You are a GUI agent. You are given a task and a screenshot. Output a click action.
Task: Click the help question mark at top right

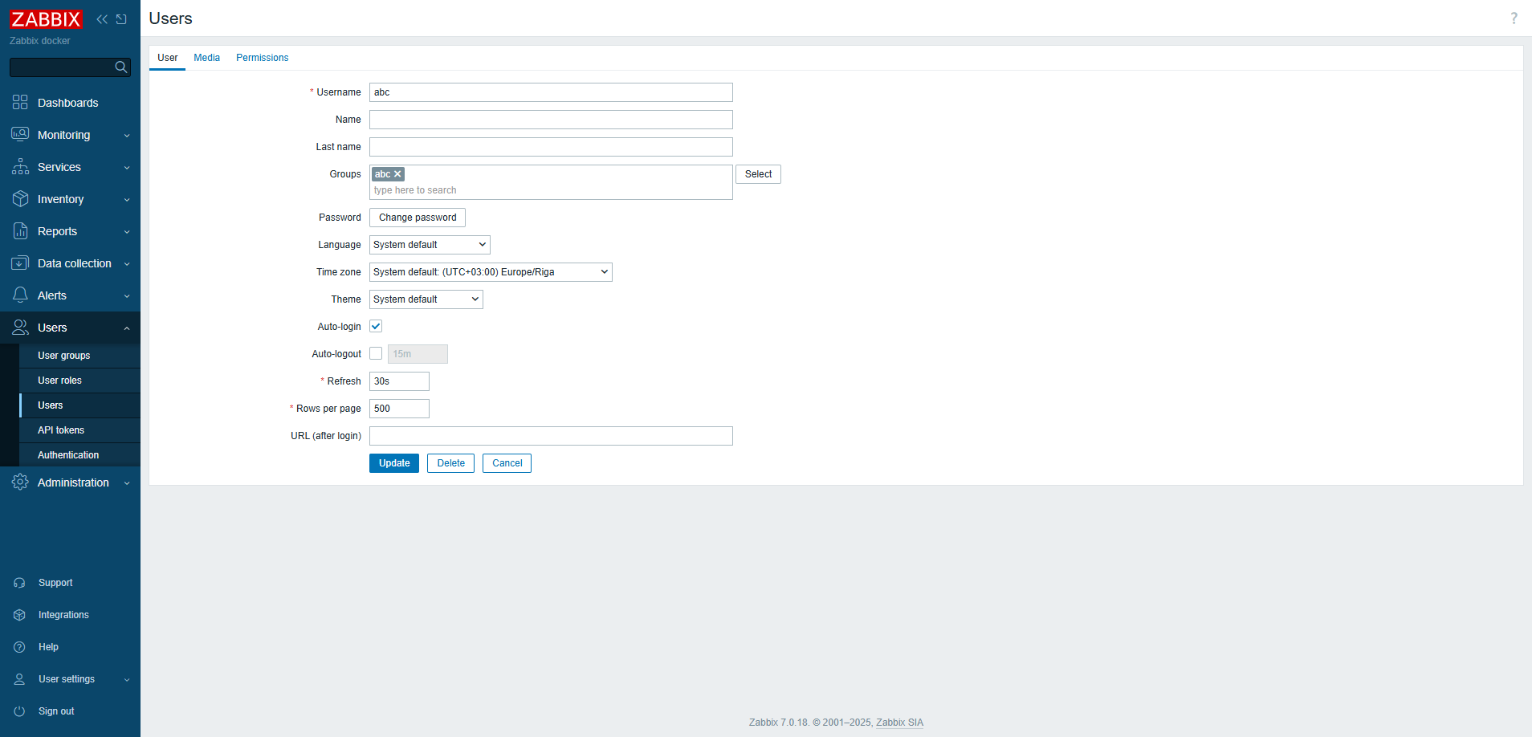(1514, 18)
